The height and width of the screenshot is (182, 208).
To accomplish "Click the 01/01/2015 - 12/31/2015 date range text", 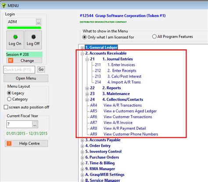I will (27, 133).
